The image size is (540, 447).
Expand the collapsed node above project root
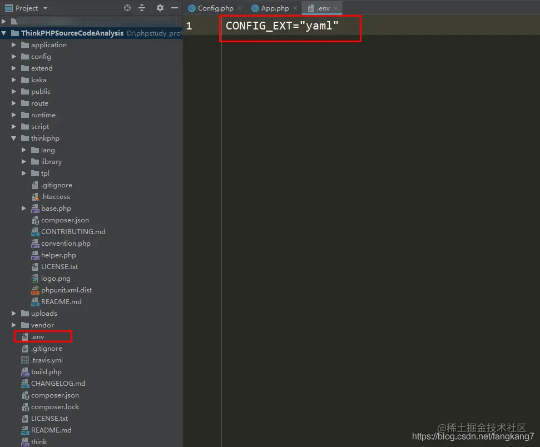click(4, 21)
